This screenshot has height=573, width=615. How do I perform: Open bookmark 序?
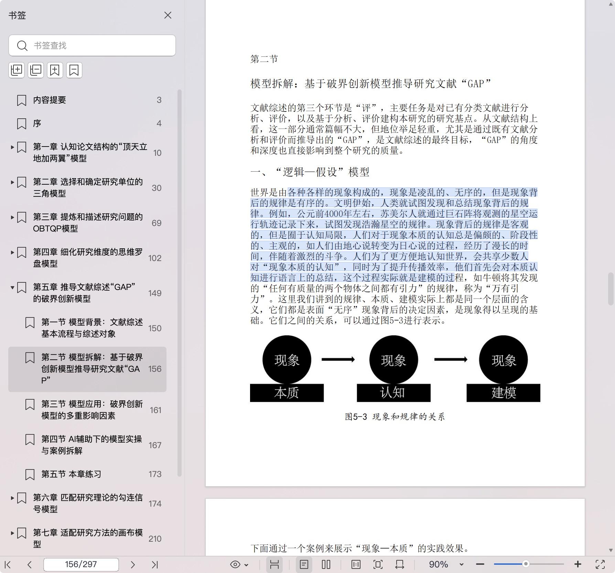87,123
